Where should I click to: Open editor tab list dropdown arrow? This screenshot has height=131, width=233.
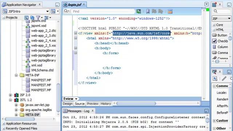pos(206,4)
